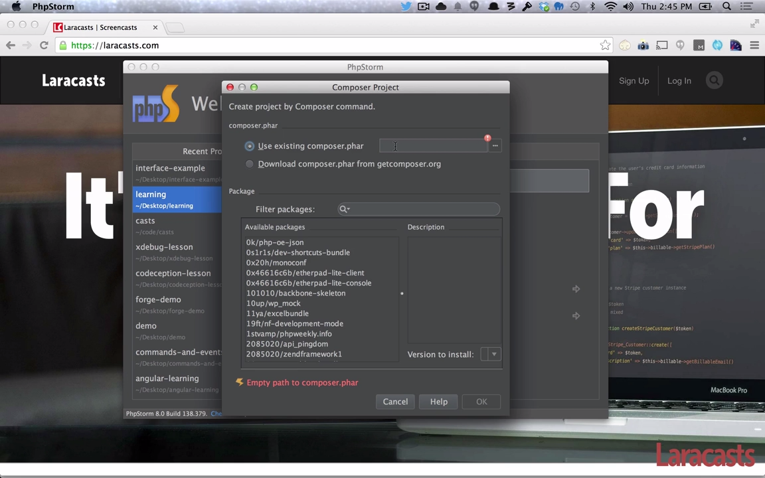
Task: Click the lower right arrow in PhpStorm welcome
Action: 576,316
